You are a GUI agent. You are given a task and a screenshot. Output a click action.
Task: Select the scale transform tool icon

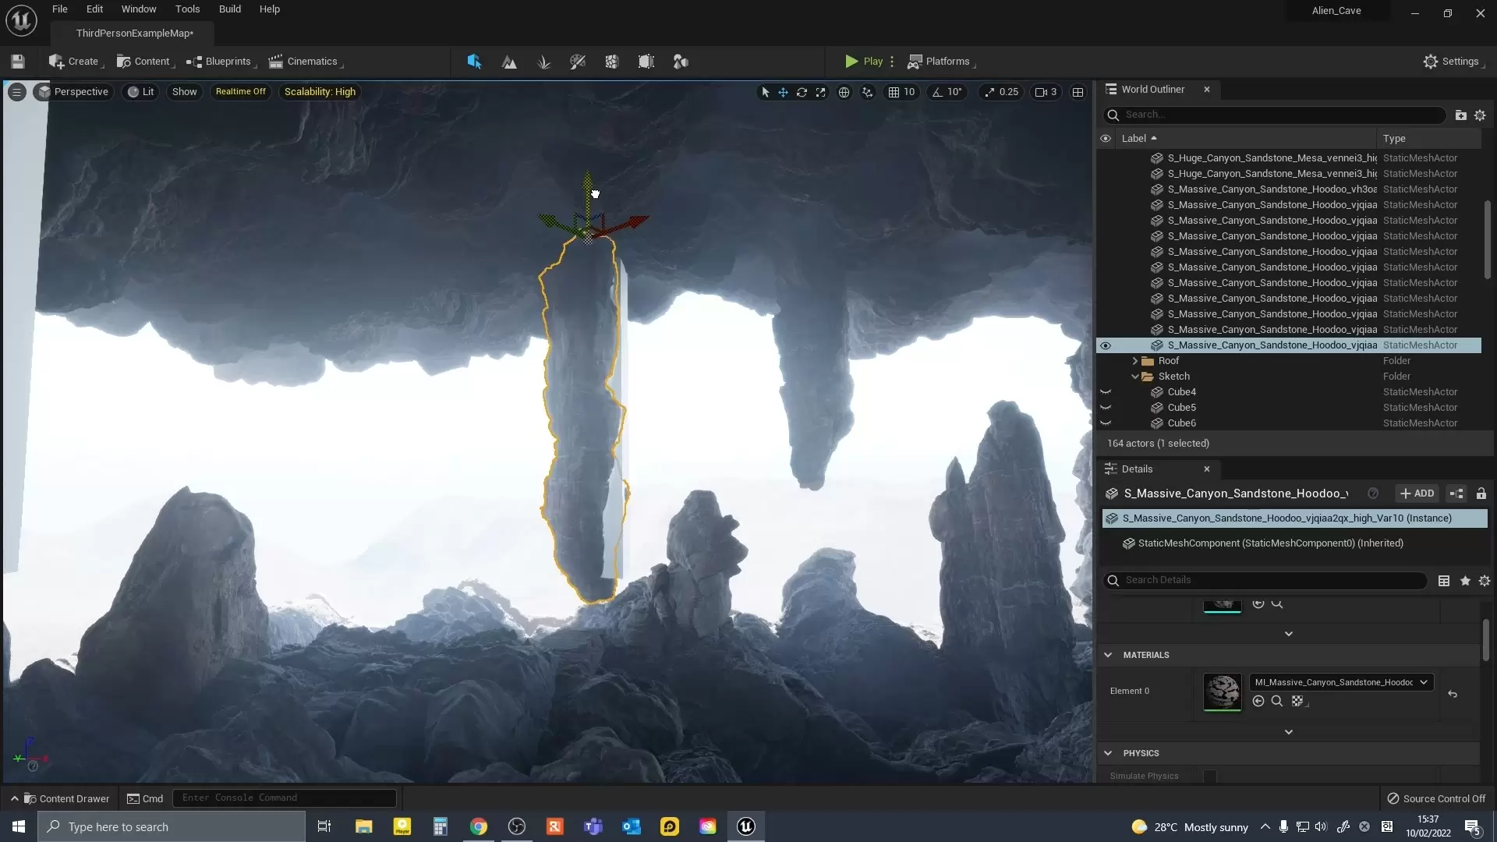820,92
